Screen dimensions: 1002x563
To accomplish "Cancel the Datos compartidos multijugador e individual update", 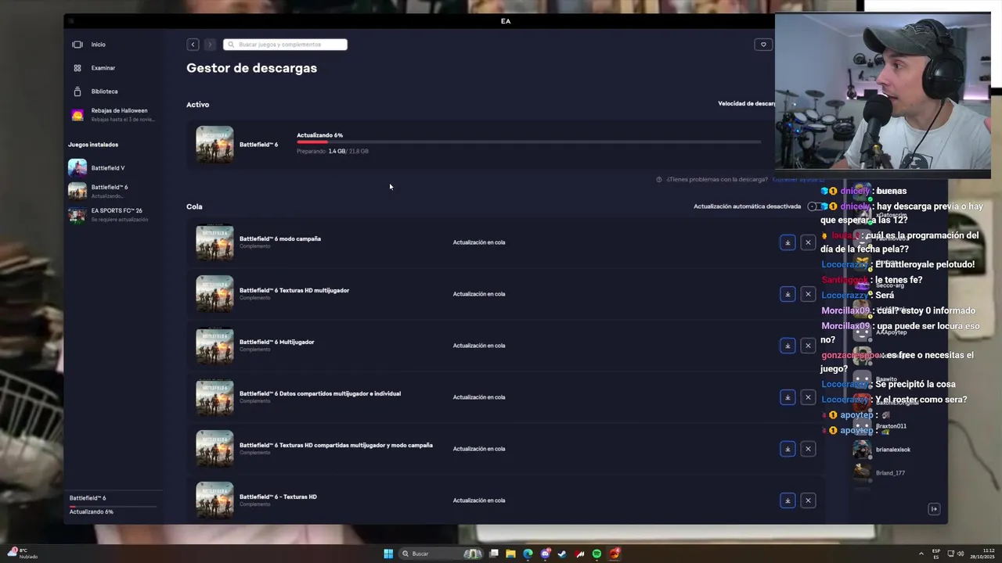I will point(808,397).
